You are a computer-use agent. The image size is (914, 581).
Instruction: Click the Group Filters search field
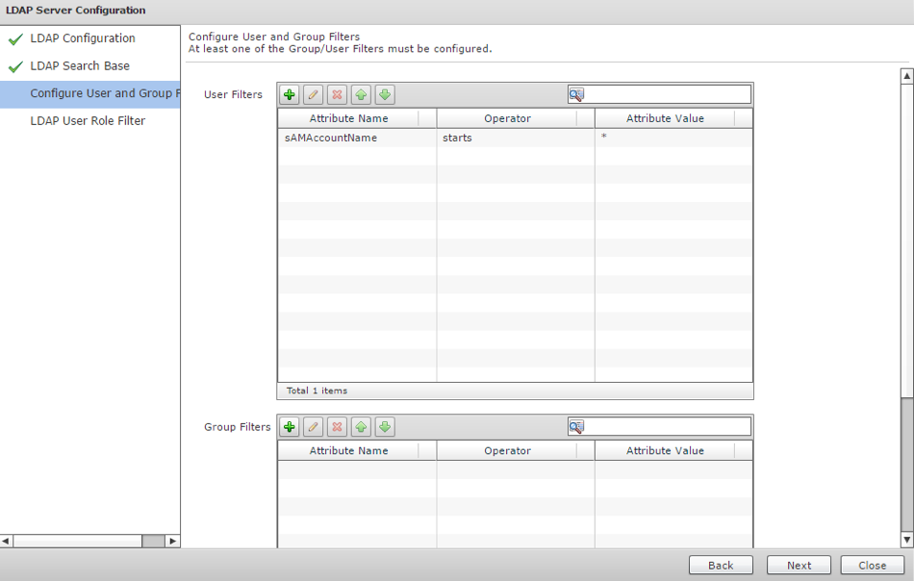pyautogui.click(x=668, y=426)
